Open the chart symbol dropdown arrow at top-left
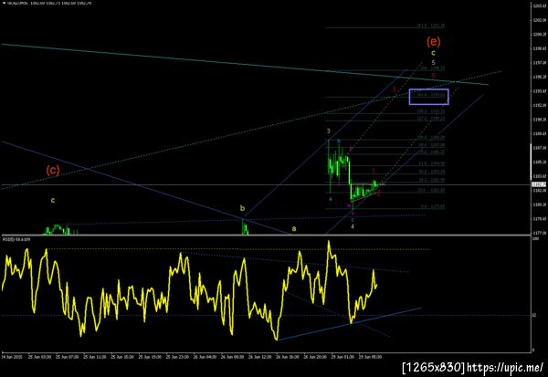Image resolution: width=548 pixels, height=377 pixels. pyautogui.click(x=4, y=3)
